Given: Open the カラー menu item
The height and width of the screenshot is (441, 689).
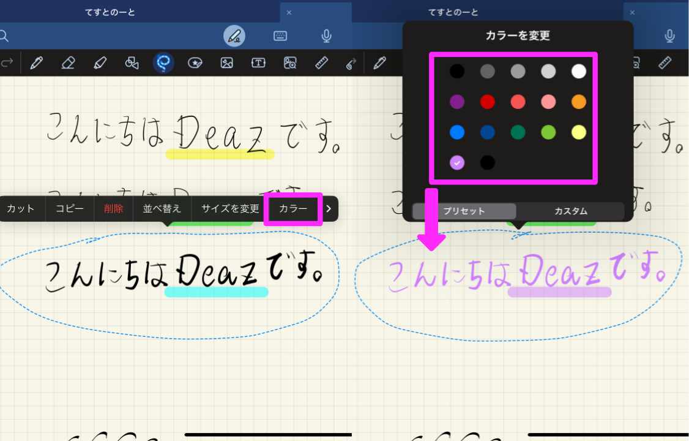Looking at the screenshot, I should [x=293, y=208].
